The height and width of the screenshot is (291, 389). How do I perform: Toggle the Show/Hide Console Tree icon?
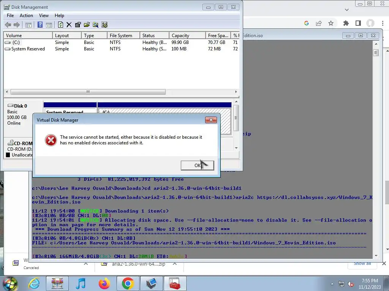[x=28, y=25]
